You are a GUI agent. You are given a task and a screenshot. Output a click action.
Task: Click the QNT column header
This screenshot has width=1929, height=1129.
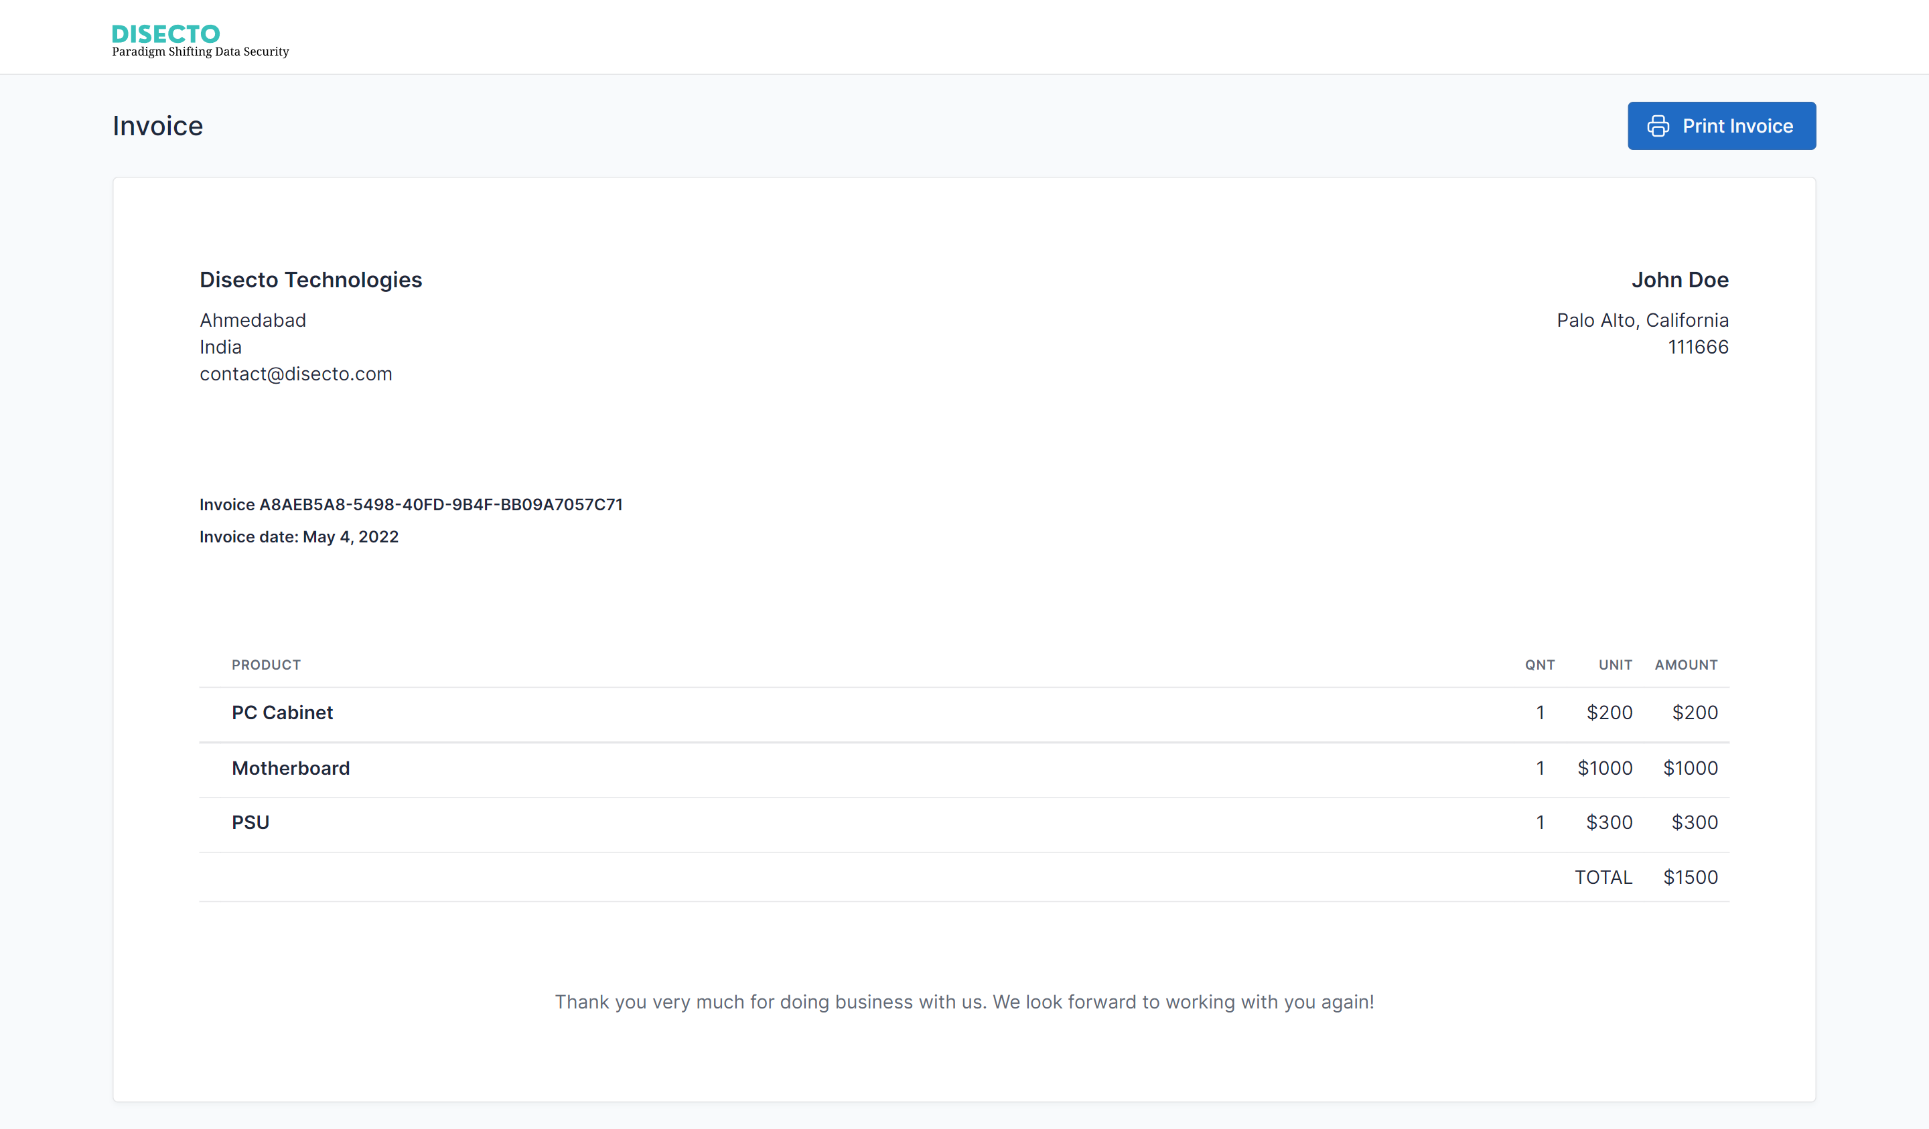(1541, 664)
